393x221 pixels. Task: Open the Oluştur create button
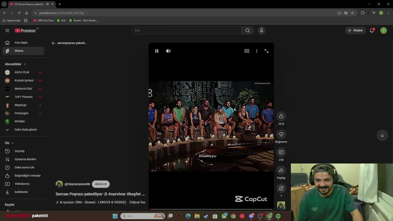355,30
